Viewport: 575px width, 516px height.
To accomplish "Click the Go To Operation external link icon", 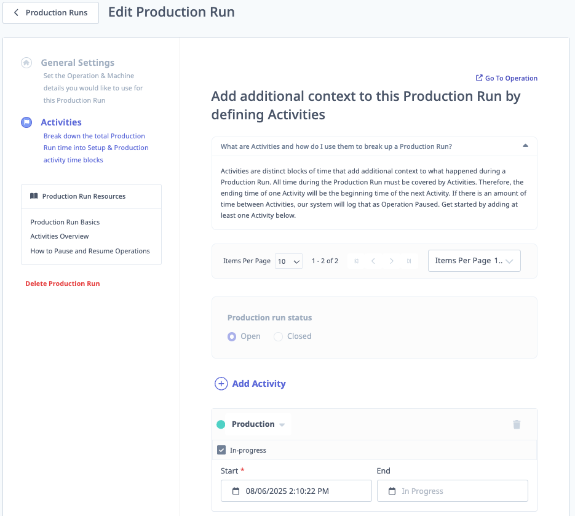I will pyautogui.click(x=478, y=78).
